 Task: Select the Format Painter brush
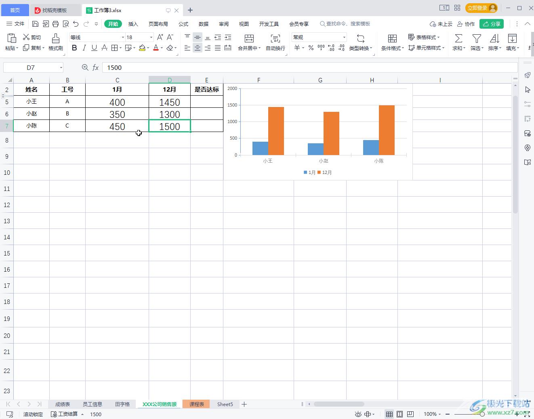[56, 38]
